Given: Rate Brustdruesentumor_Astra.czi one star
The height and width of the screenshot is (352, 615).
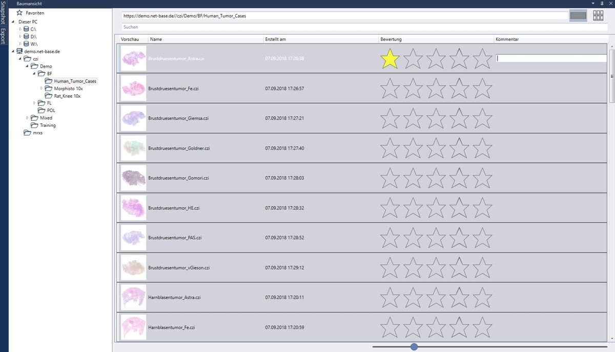Looking at the screenshot, I should (390, 59).
